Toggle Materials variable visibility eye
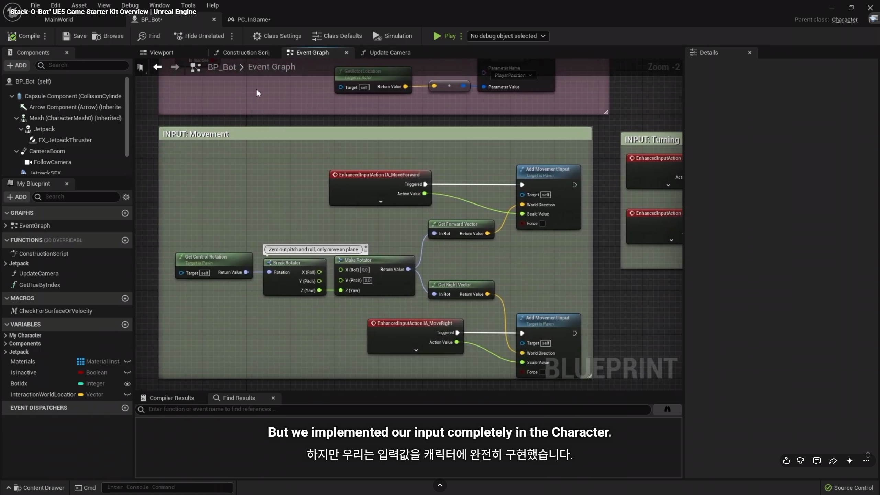Viewport: 880px width, 495px height. tap(127, 362)
